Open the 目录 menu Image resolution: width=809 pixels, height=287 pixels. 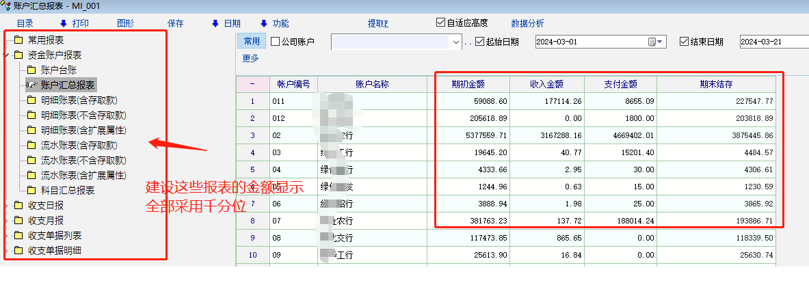click(x=25, y=23)
